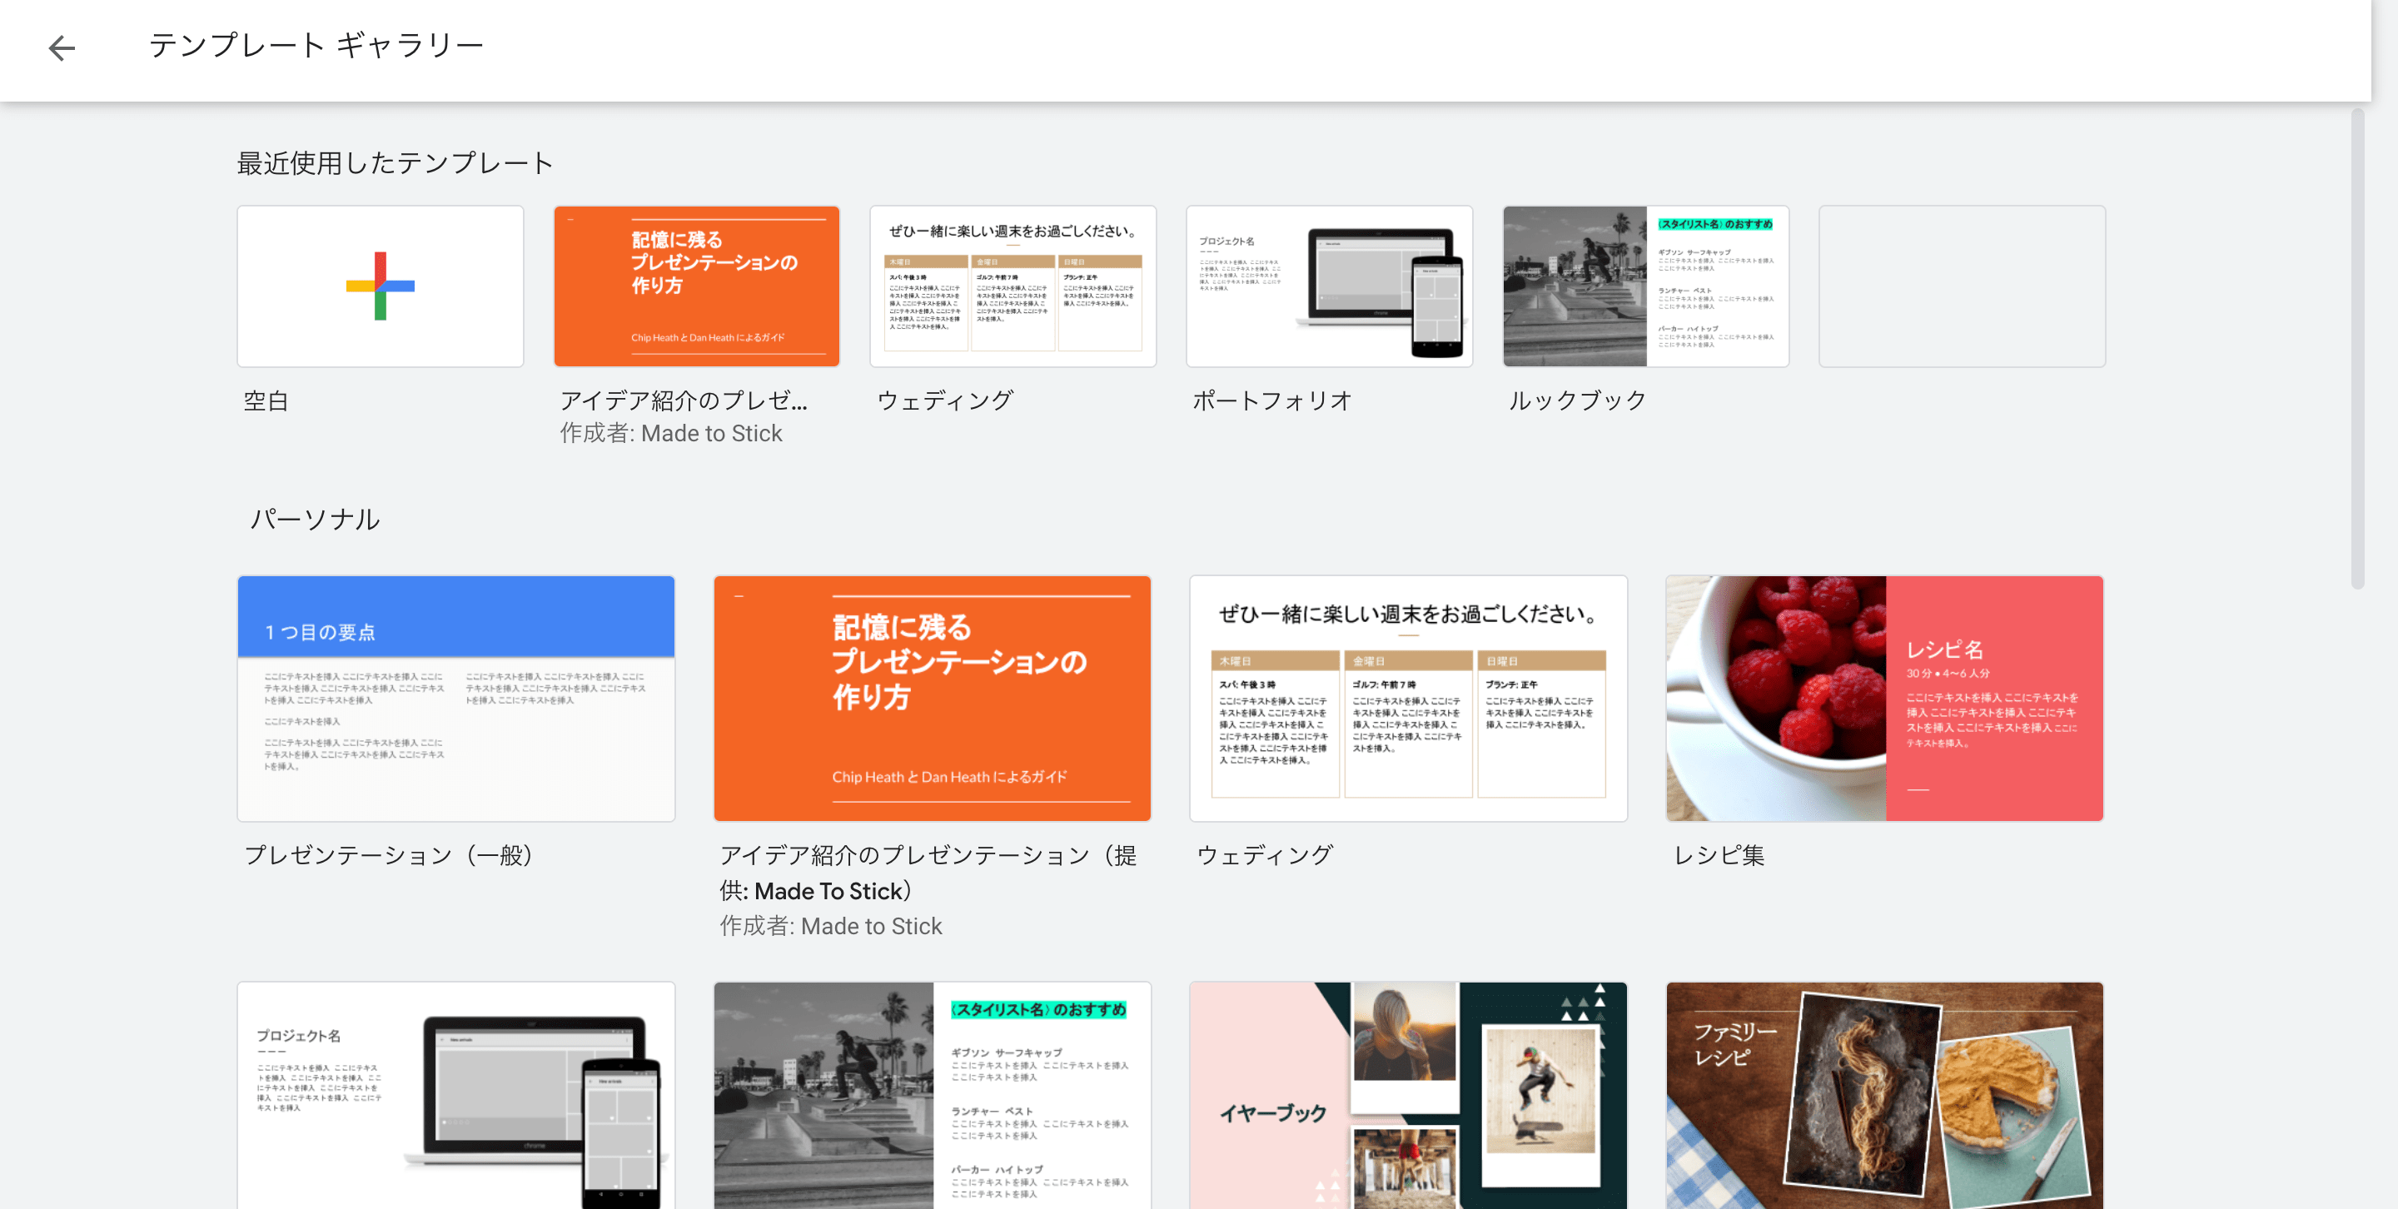The height and width of the screenshot is (1209, 2398).
Task: Click recent ルックブック label text
Action: pyautogui.click(x=1577, y=401)
